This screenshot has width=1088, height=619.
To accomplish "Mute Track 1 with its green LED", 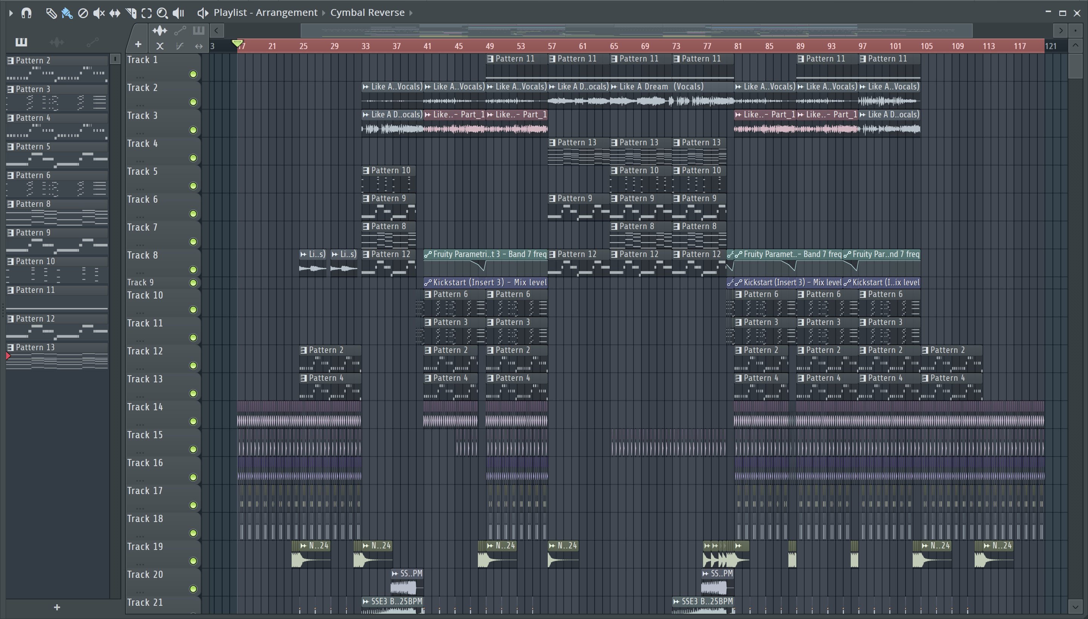I will pyautogui.click(x=193, y=74).
